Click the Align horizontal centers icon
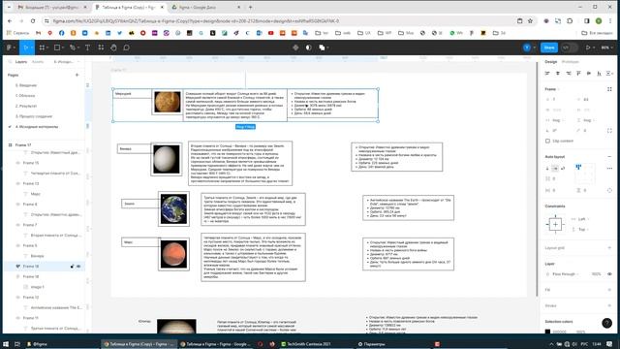The image size is (620, 349). (558, 74)
